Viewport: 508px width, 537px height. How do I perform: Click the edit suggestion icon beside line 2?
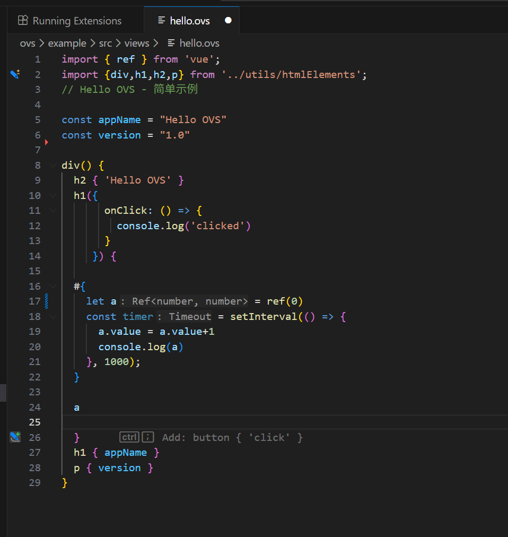pyautogui.click(x=15, y=74)
